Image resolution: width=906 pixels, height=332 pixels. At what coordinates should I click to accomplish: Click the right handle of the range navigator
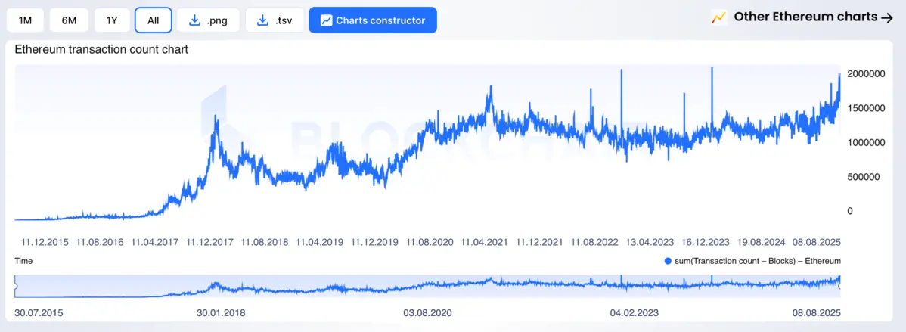(x=840, y=286)
